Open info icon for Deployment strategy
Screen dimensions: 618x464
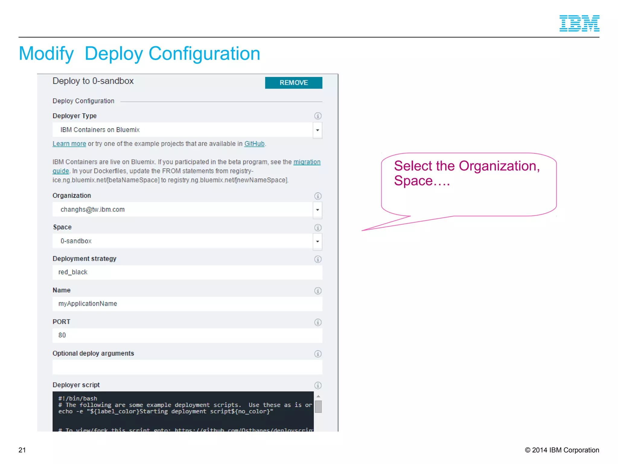[x=318, y=259]
